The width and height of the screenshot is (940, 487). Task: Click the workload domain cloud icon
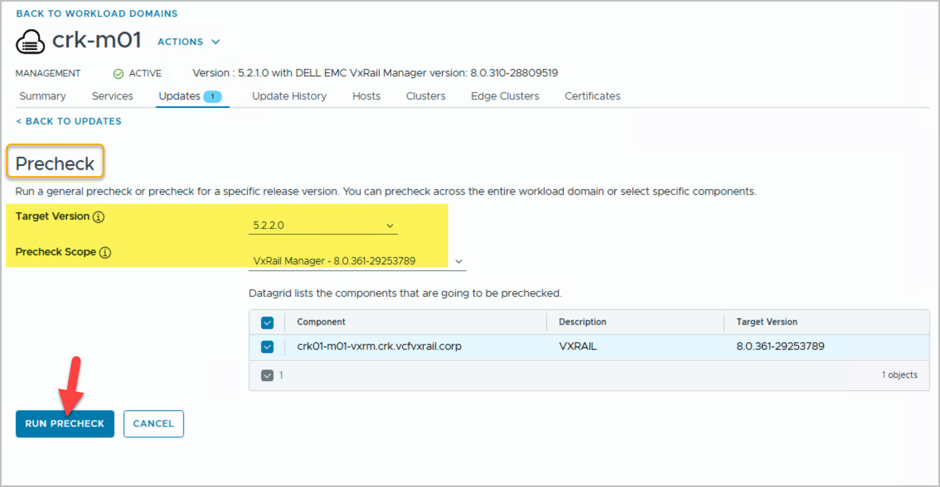30,41
